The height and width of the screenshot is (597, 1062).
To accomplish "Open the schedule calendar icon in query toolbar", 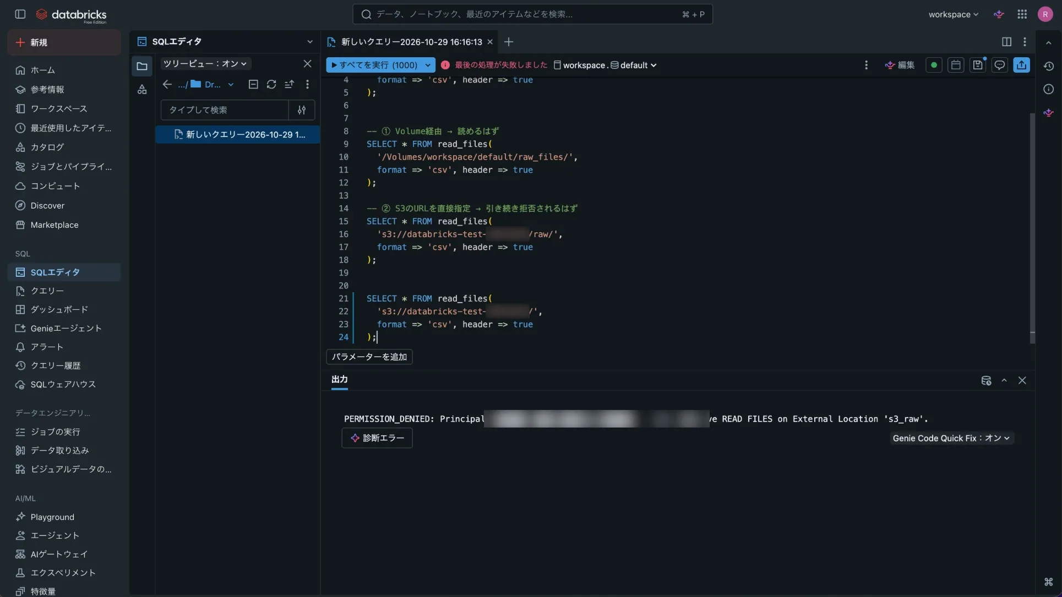I will pos(956,65).
